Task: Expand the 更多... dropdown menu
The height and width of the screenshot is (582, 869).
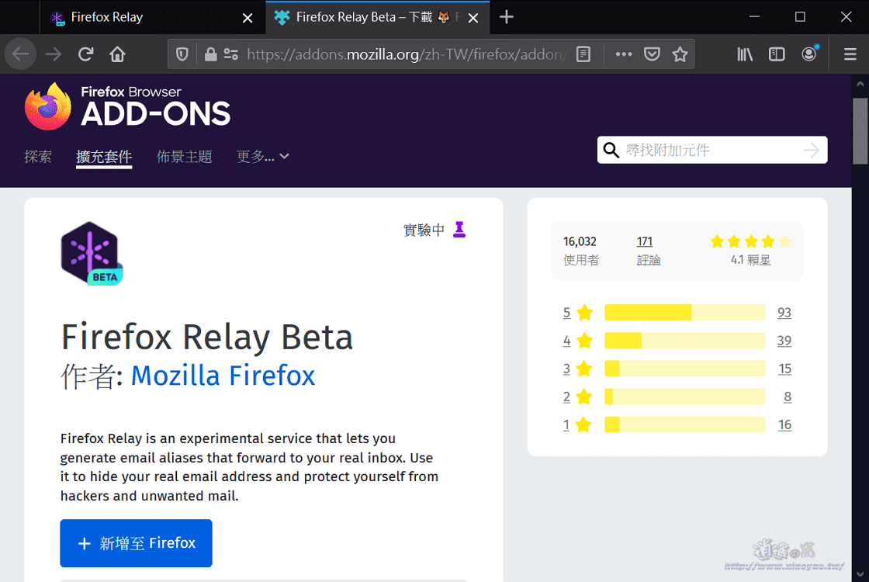Action: tap(263, 157)
